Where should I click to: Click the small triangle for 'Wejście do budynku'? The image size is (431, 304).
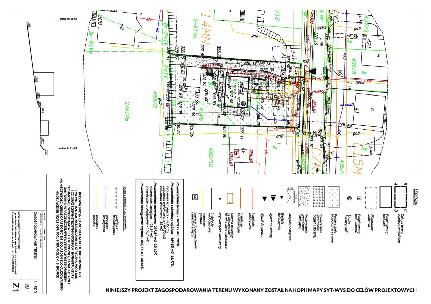coord(281,198)
